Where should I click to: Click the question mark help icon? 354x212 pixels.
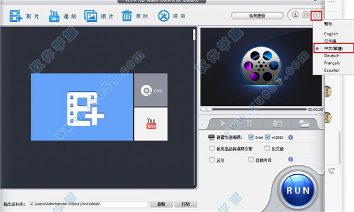point(316,15)
